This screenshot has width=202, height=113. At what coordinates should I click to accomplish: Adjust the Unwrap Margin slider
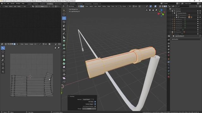89,109
